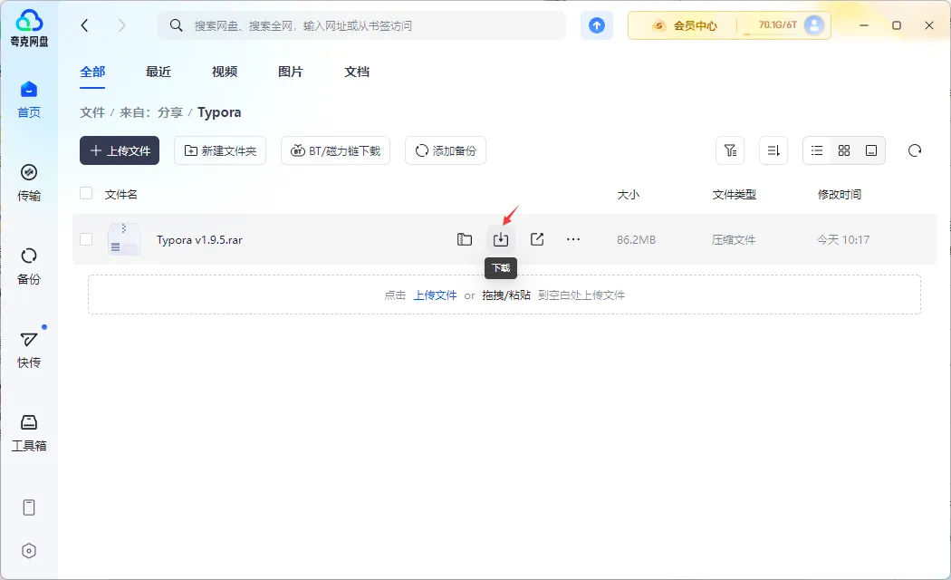The image size is (951, 580).
Task: Click the search input field
Action: click(362, 25)
